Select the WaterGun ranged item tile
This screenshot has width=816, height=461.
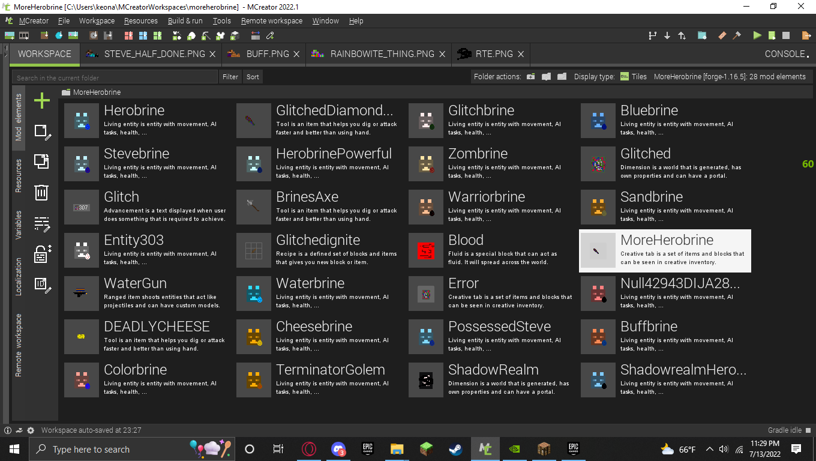tap(148, 294)
